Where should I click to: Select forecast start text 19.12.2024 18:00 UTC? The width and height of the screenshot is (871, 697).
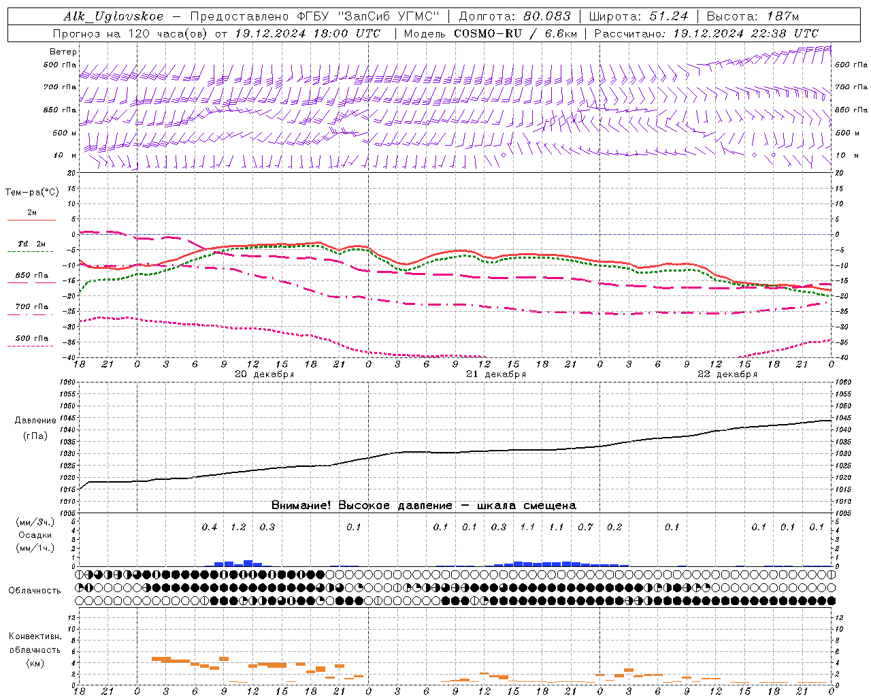[x=308, y=33]
